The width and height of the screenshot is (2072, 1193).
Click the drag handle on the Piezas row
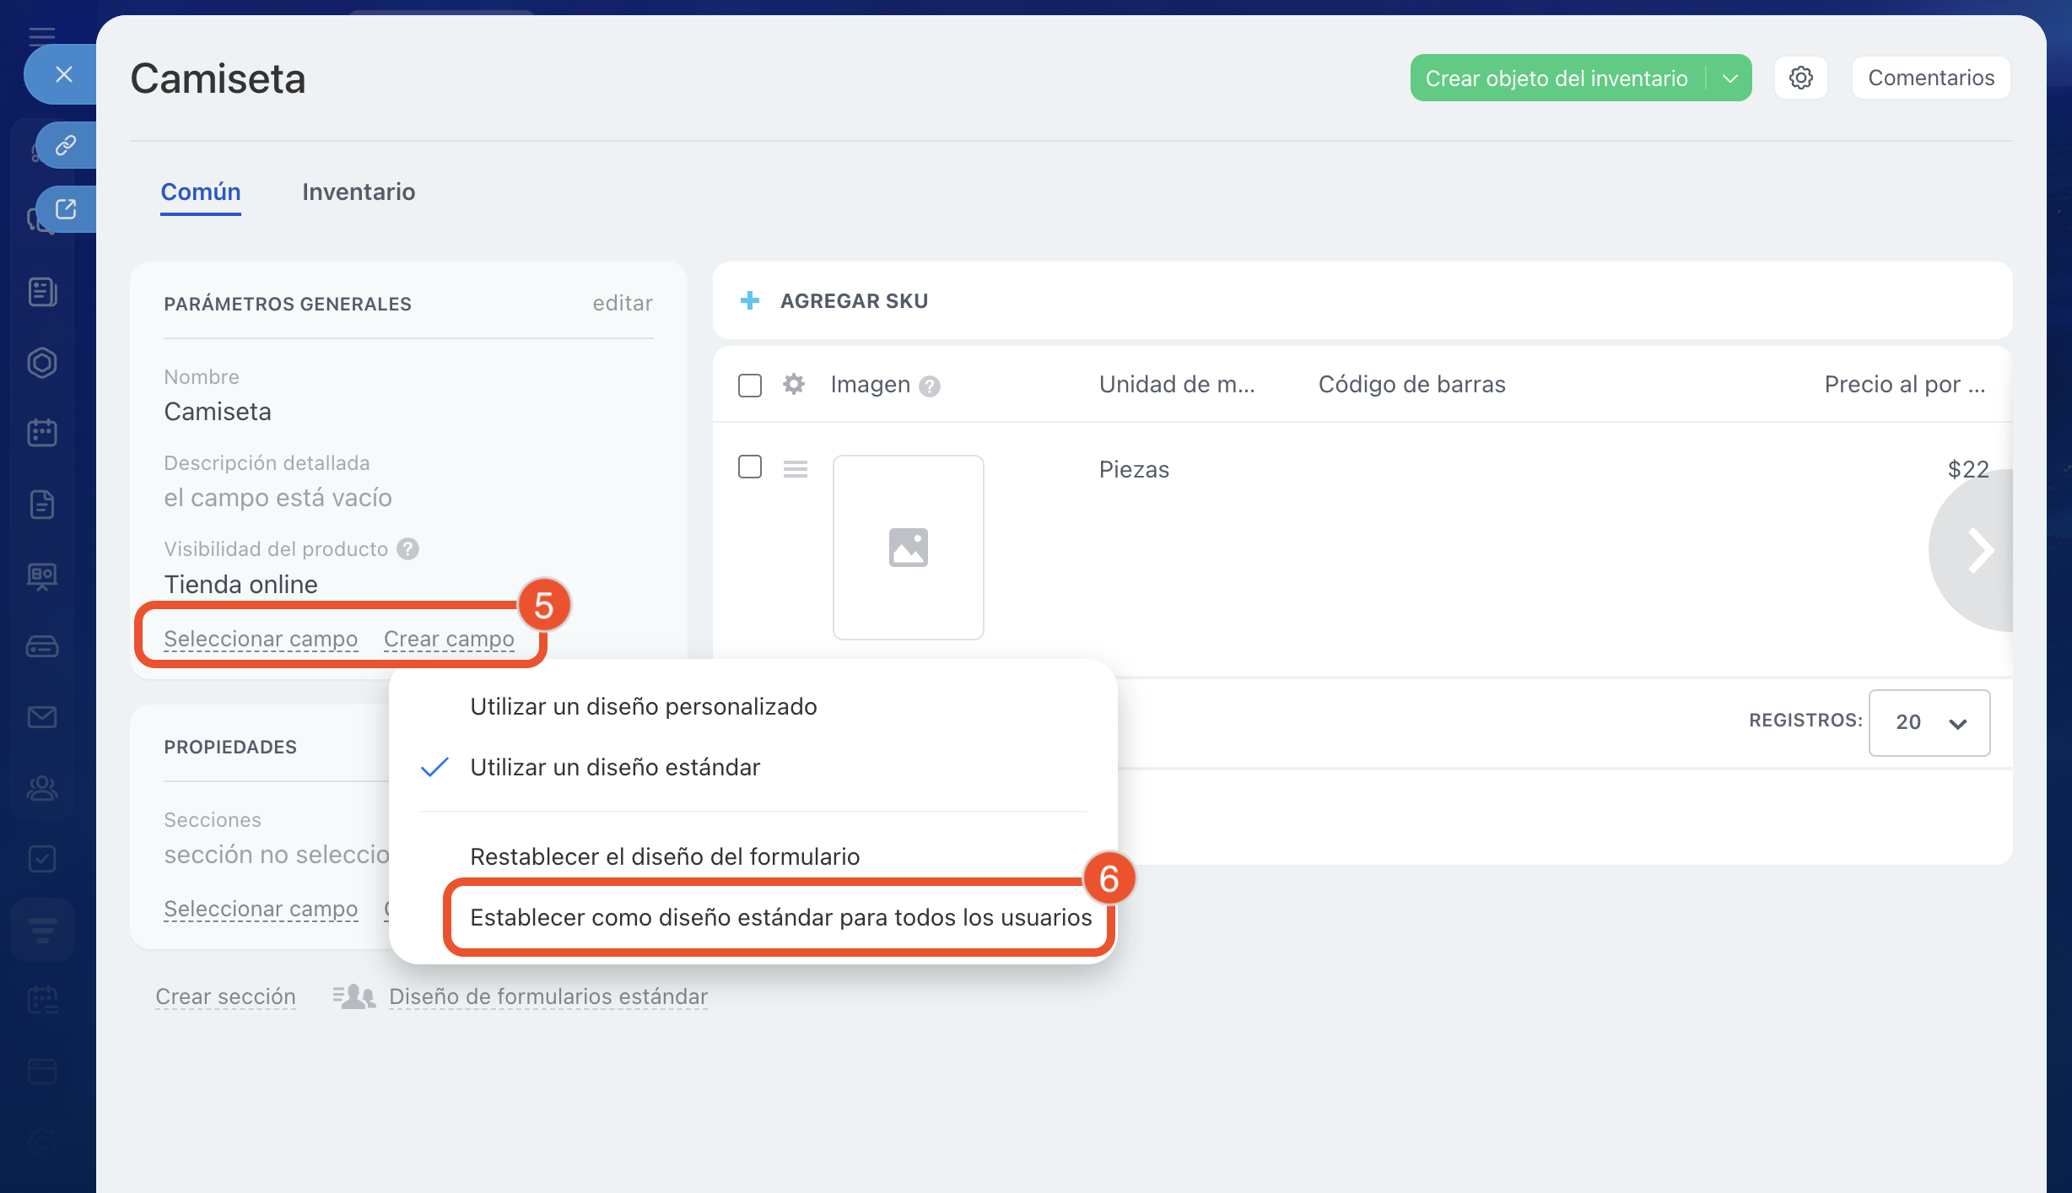coord(795,469)
